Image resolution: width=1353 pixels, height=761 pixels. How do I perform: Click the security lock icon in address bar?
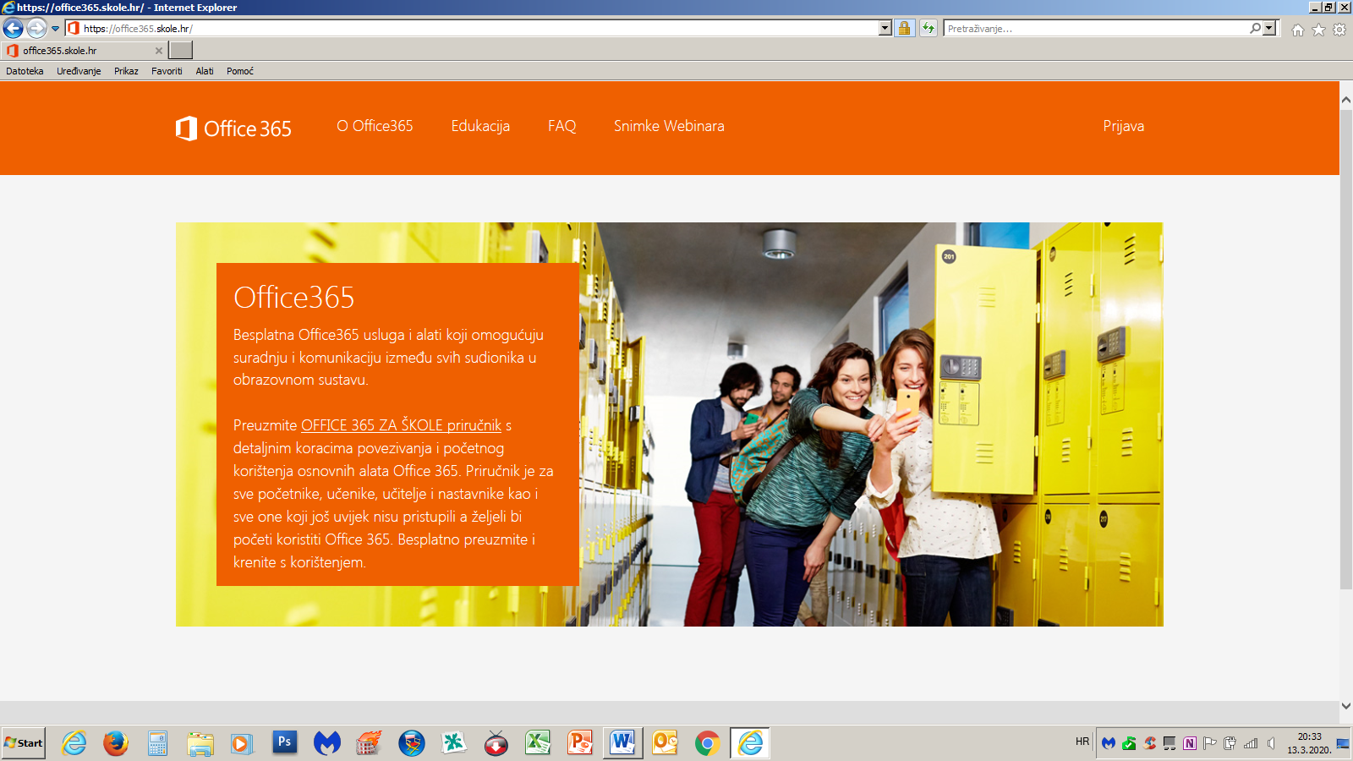[x=904, y=28]
